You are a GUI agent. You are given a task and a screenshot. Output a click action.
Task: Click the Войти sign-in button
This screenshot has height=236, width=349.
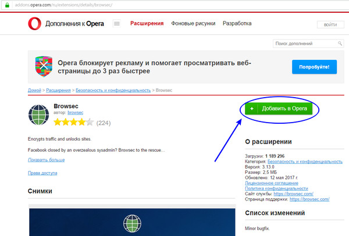pyautogui.click(x=330, y=24)
